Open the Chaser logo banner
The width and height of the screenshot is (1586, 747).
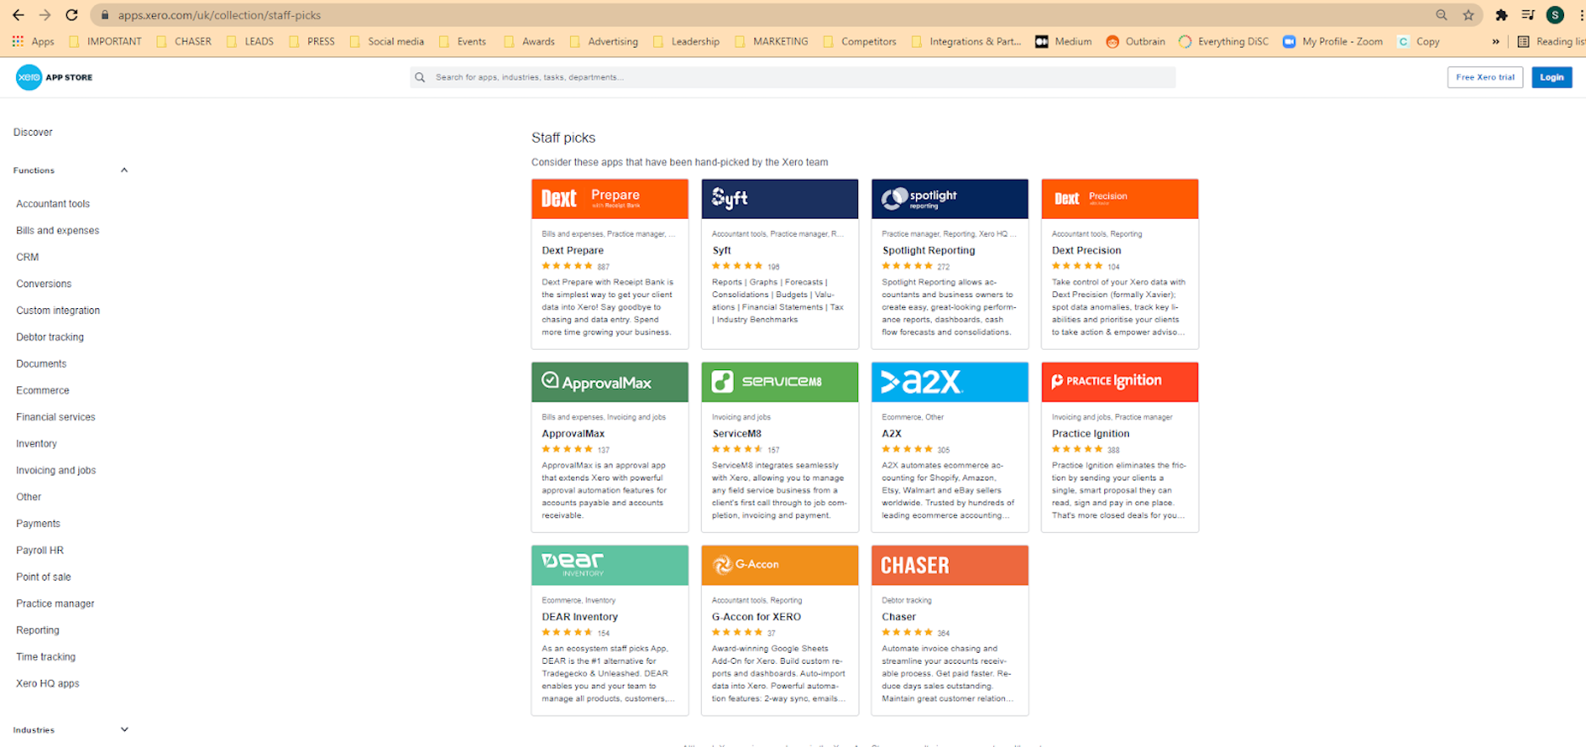(950, 565)
